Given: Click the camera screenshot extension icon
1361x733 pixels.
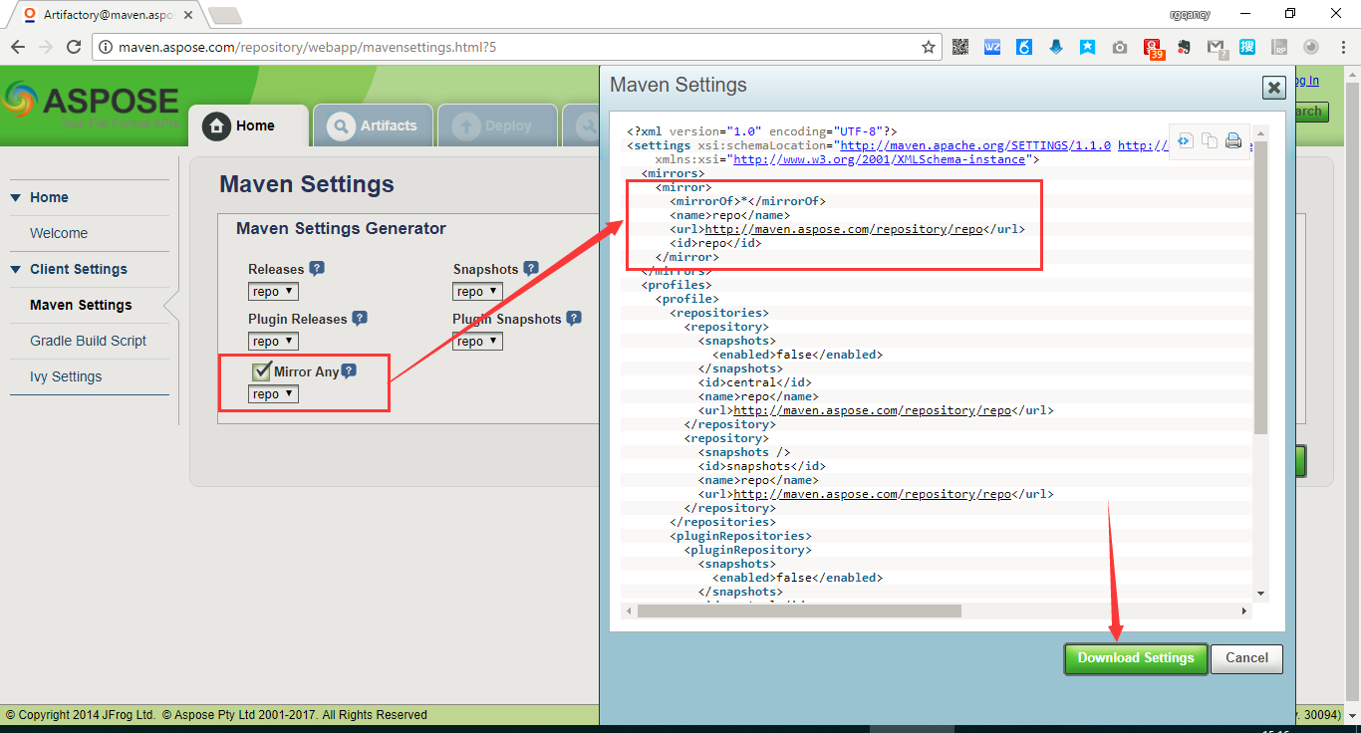Looking at the screenshot, I should (x=1120, y=47).
